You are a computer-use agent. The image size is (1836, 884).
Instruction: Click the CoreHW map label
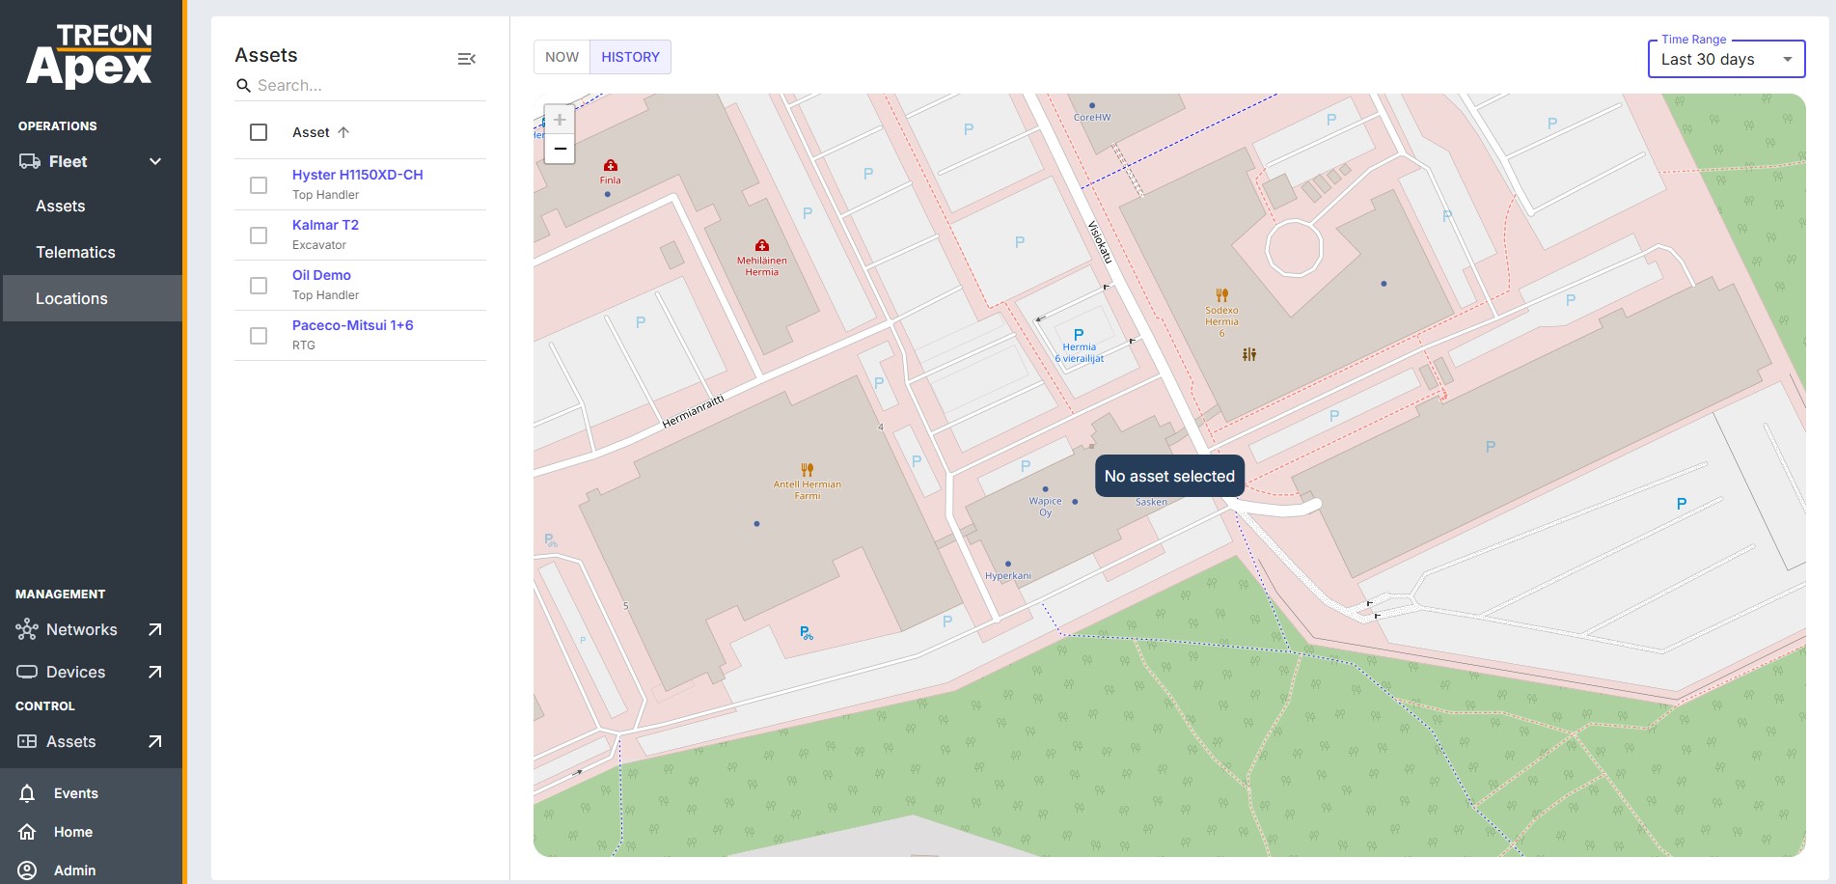click(1092, 118)
